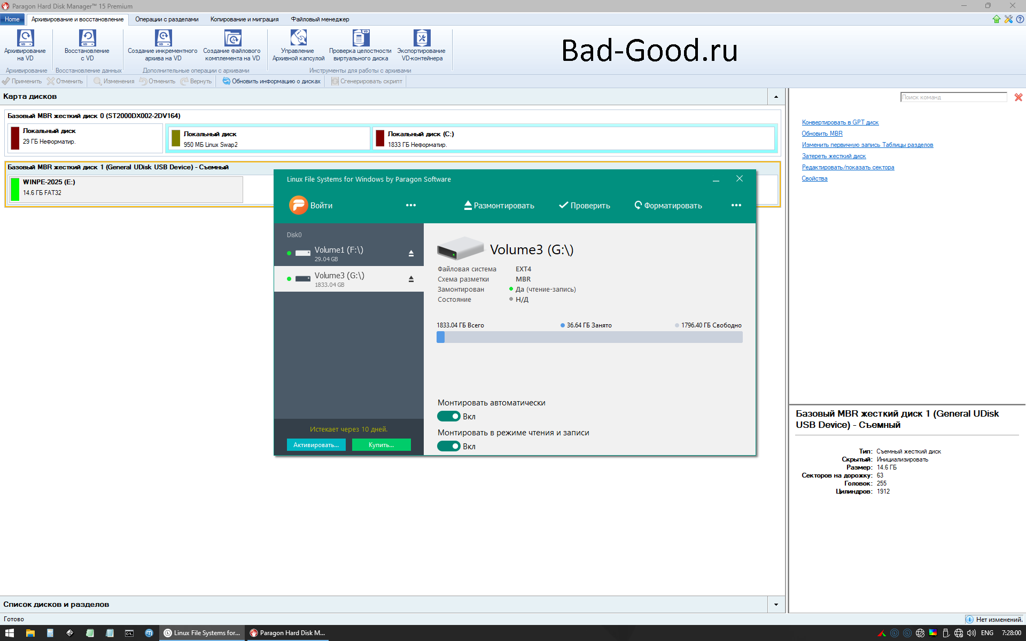The image size is (1026, 641).
Task: Select WINPE-2025 (E:) partition
Action: [x=126, y=189]
